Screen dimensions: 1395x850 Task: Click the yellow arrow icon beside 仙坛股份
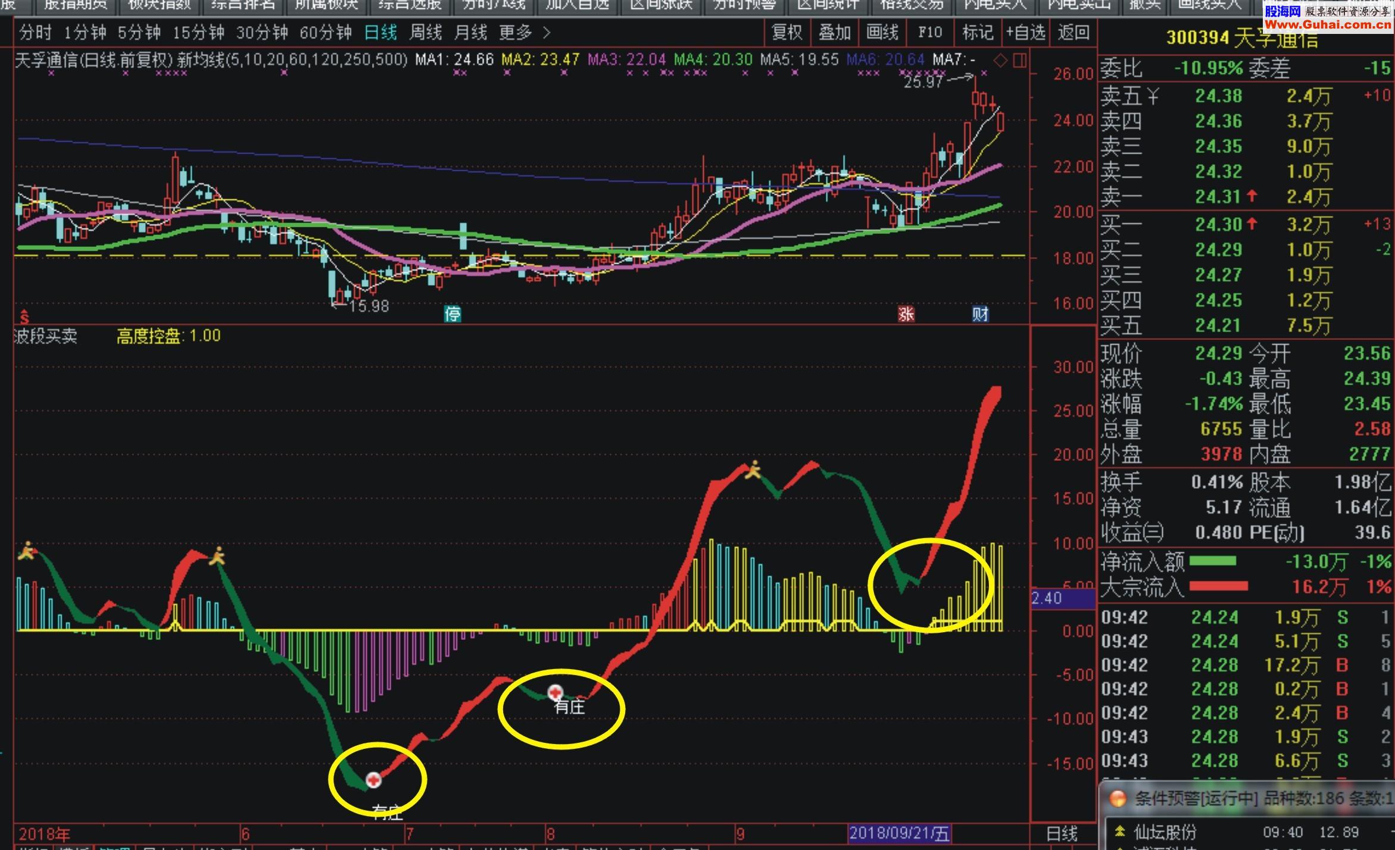1119,832
